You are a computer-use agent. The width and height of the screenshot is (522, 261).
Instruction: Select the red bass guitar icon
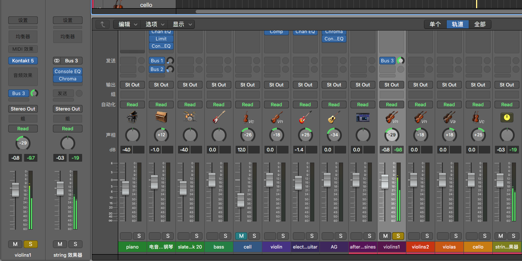pyautogui.click(x=218, y=117)
